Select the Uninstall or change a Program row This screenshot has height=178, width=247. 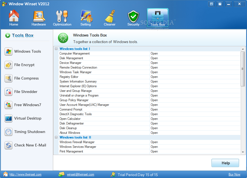tap(149, 95)
